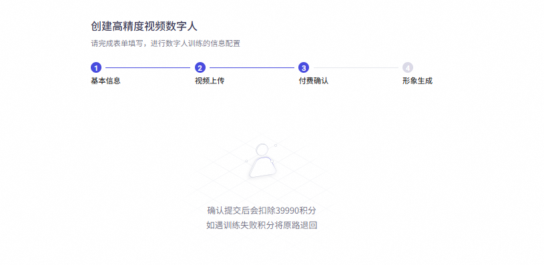
Task: Click the text 如遇训练失败积分将原路退回
Action: pyautogui.click(x=262, y=226)
